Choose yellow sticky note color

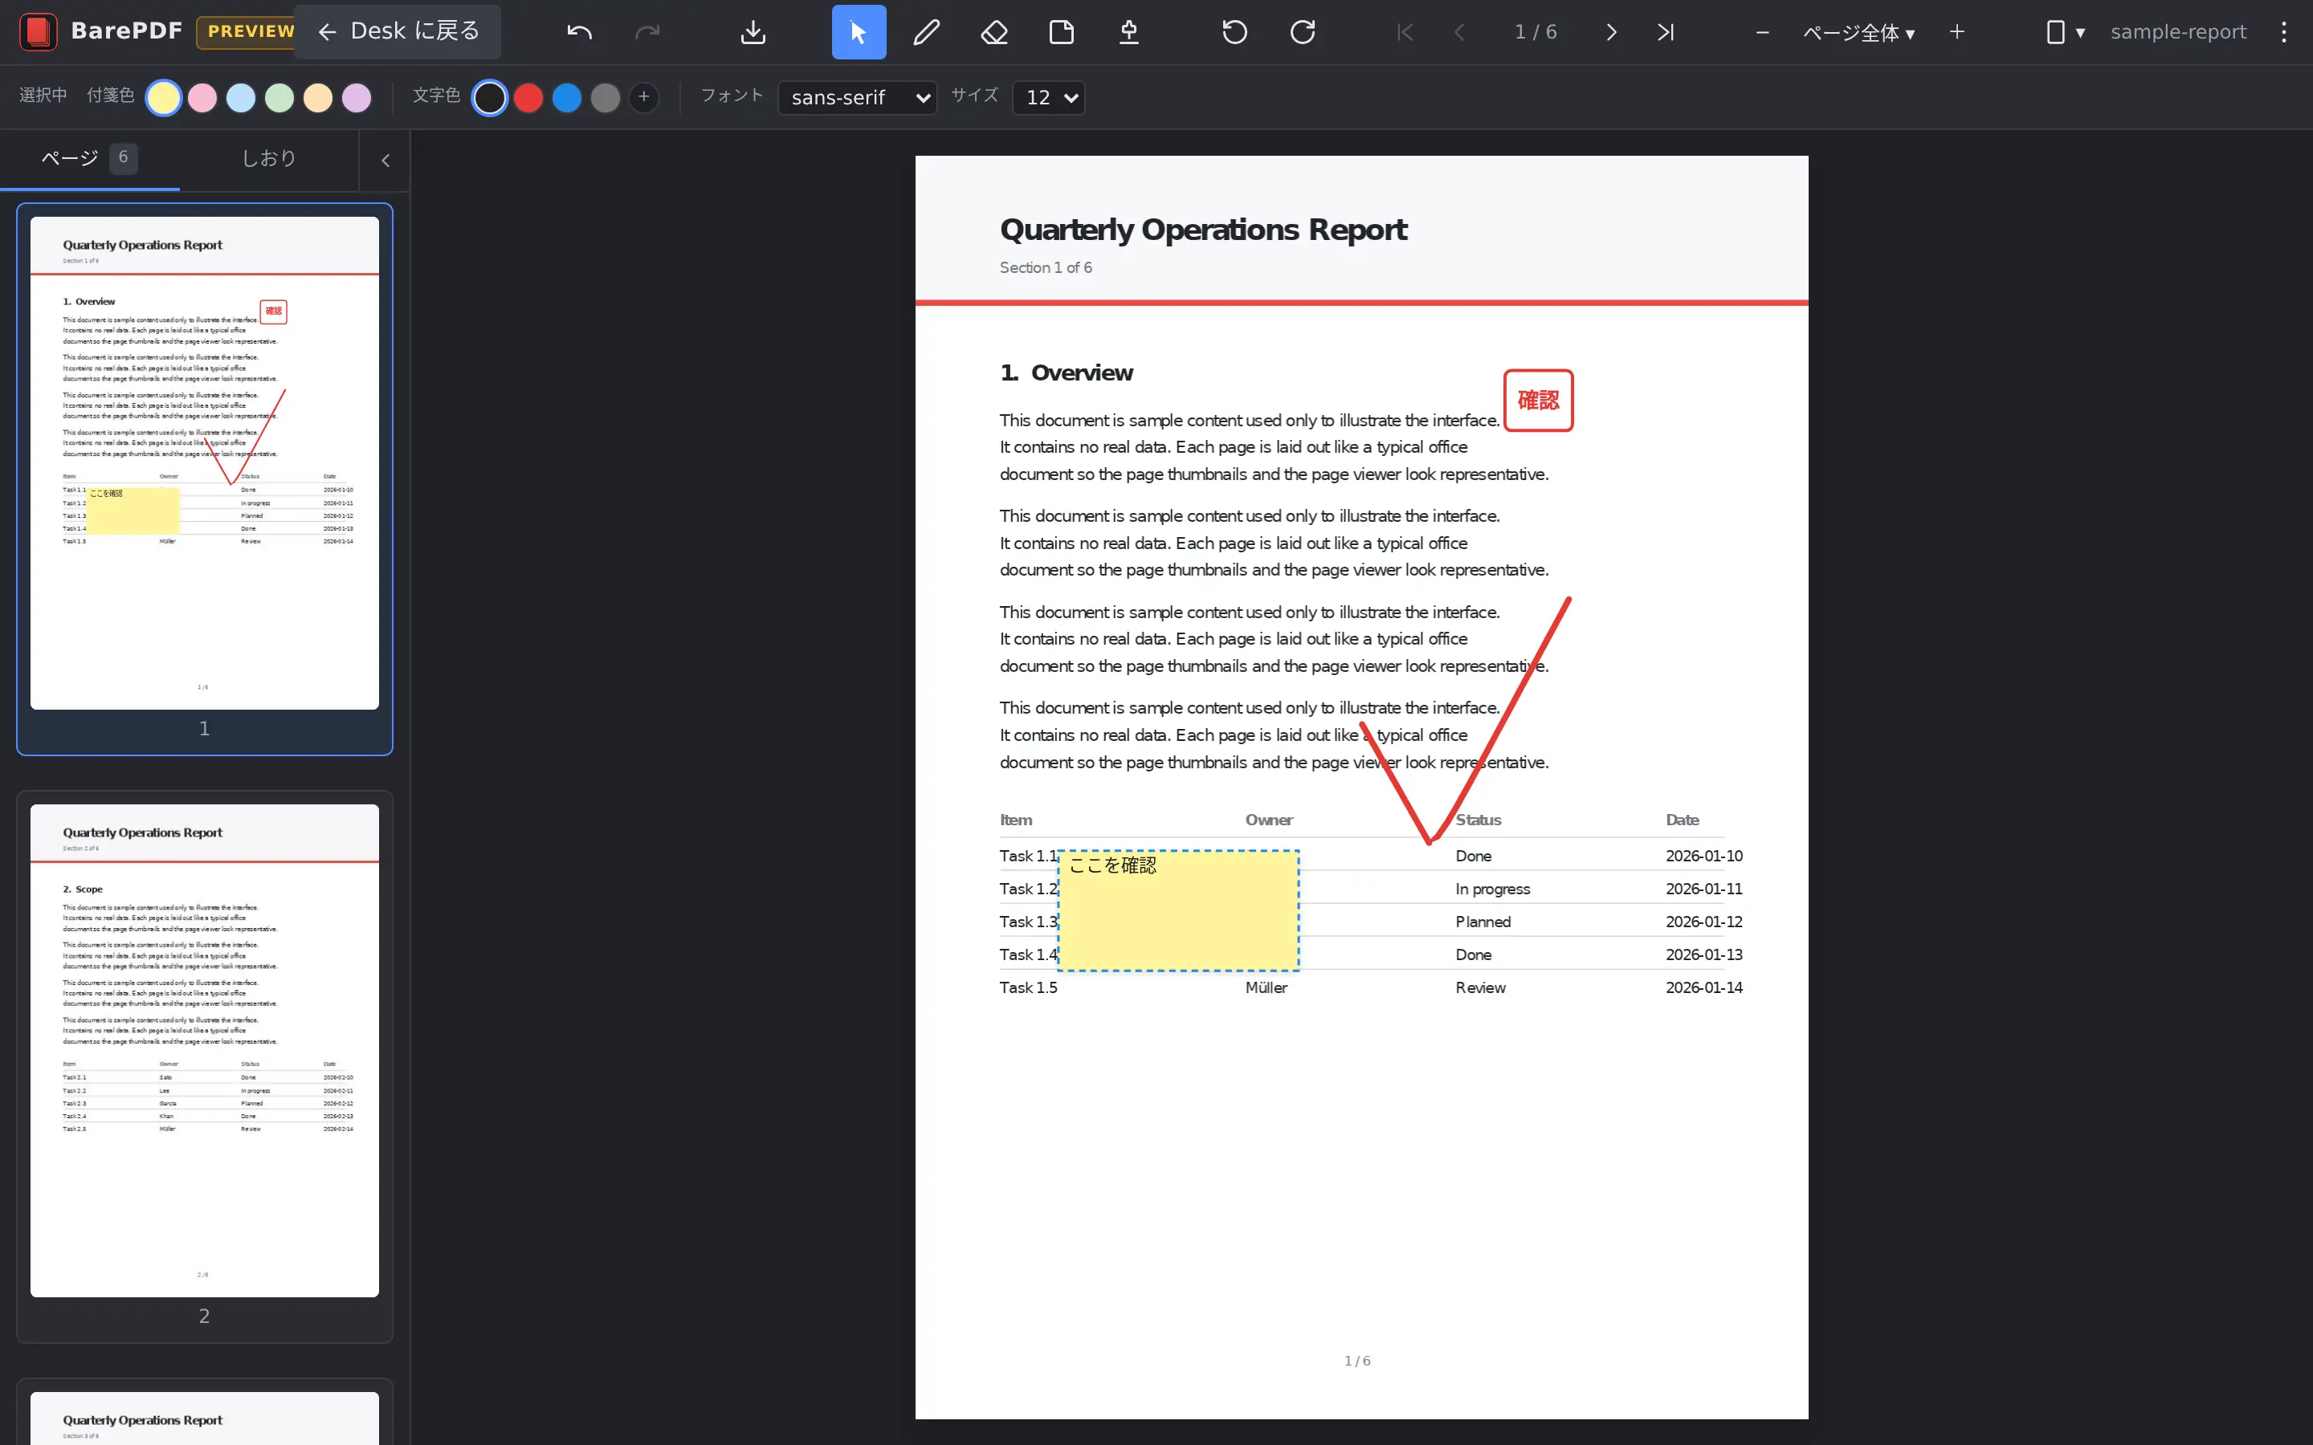164,97
